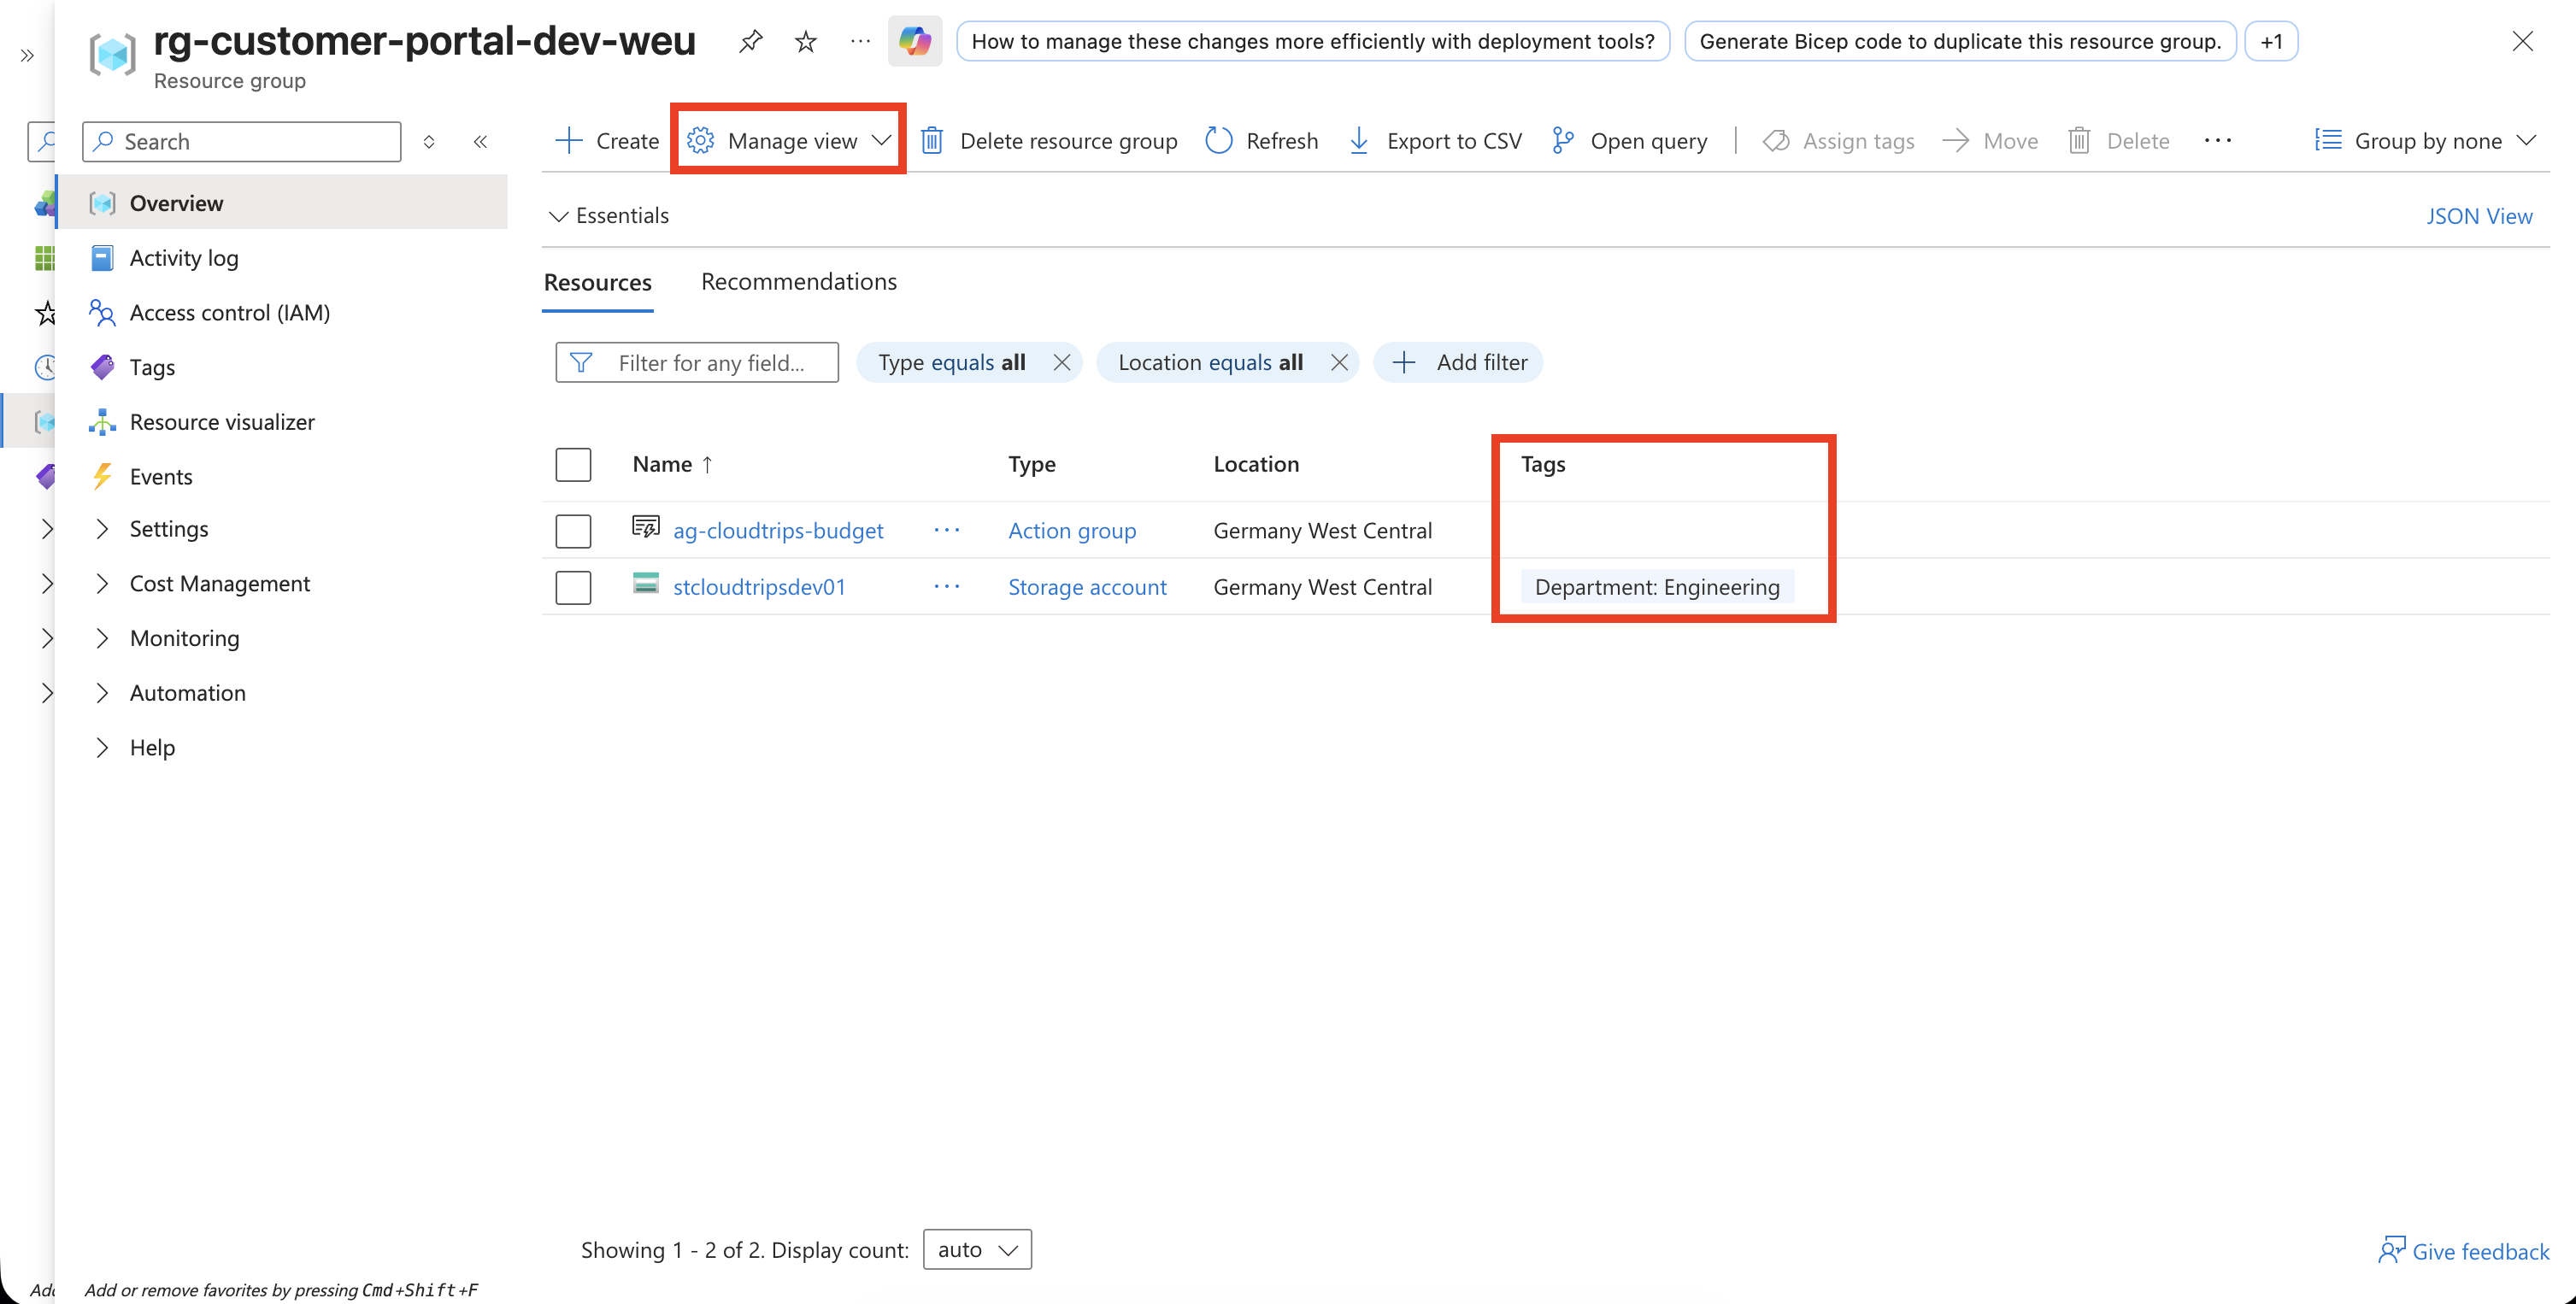Check ag-cloudtrips-budget row checkbox

(573, 531)
